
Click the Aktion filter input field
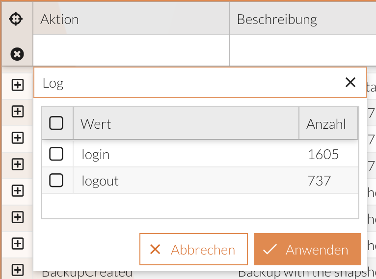(131, 50)
